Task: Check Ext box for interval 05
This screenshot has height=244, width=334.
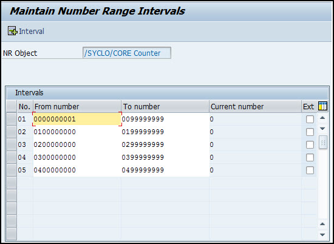Action: (x=310, y=171)
